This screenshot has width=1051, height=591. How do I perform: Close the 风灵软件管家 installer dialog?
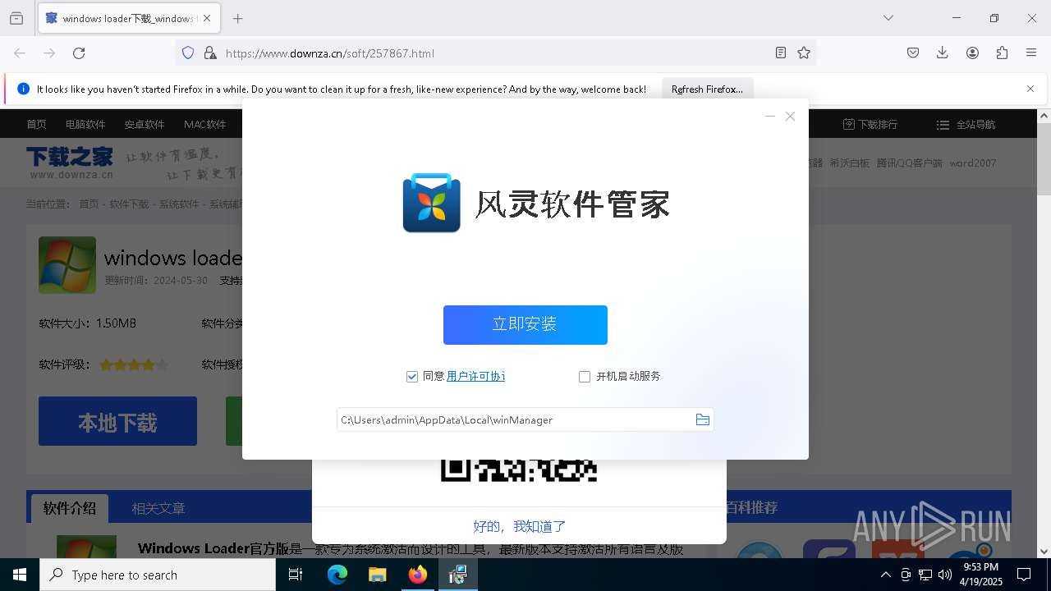tap(790, 117)
